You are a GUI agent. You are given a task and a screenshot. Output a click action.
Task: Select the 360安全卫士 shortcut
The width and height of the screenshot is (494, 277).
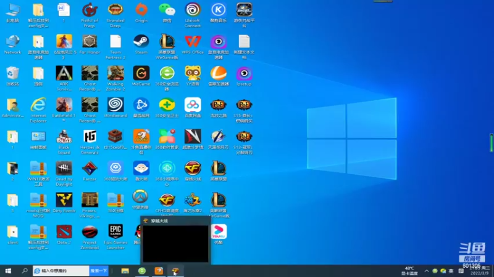pos(167,108)
